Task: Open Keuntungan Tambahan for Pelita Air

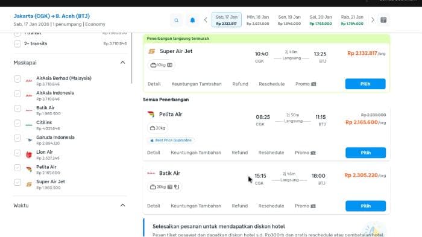Action: point(196,153)
